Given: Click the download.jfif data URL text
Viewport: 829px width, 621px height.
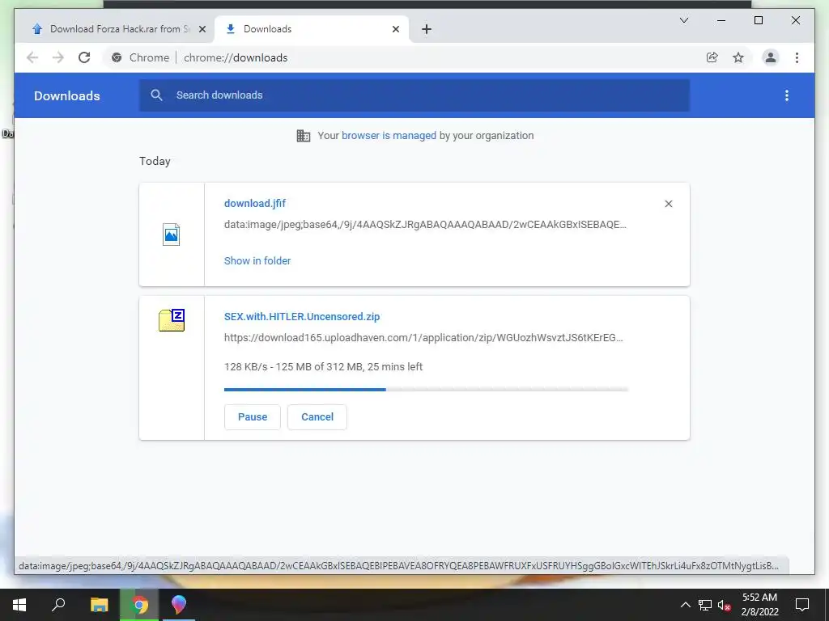Looking at the screenshot, I should click(425, 225).
